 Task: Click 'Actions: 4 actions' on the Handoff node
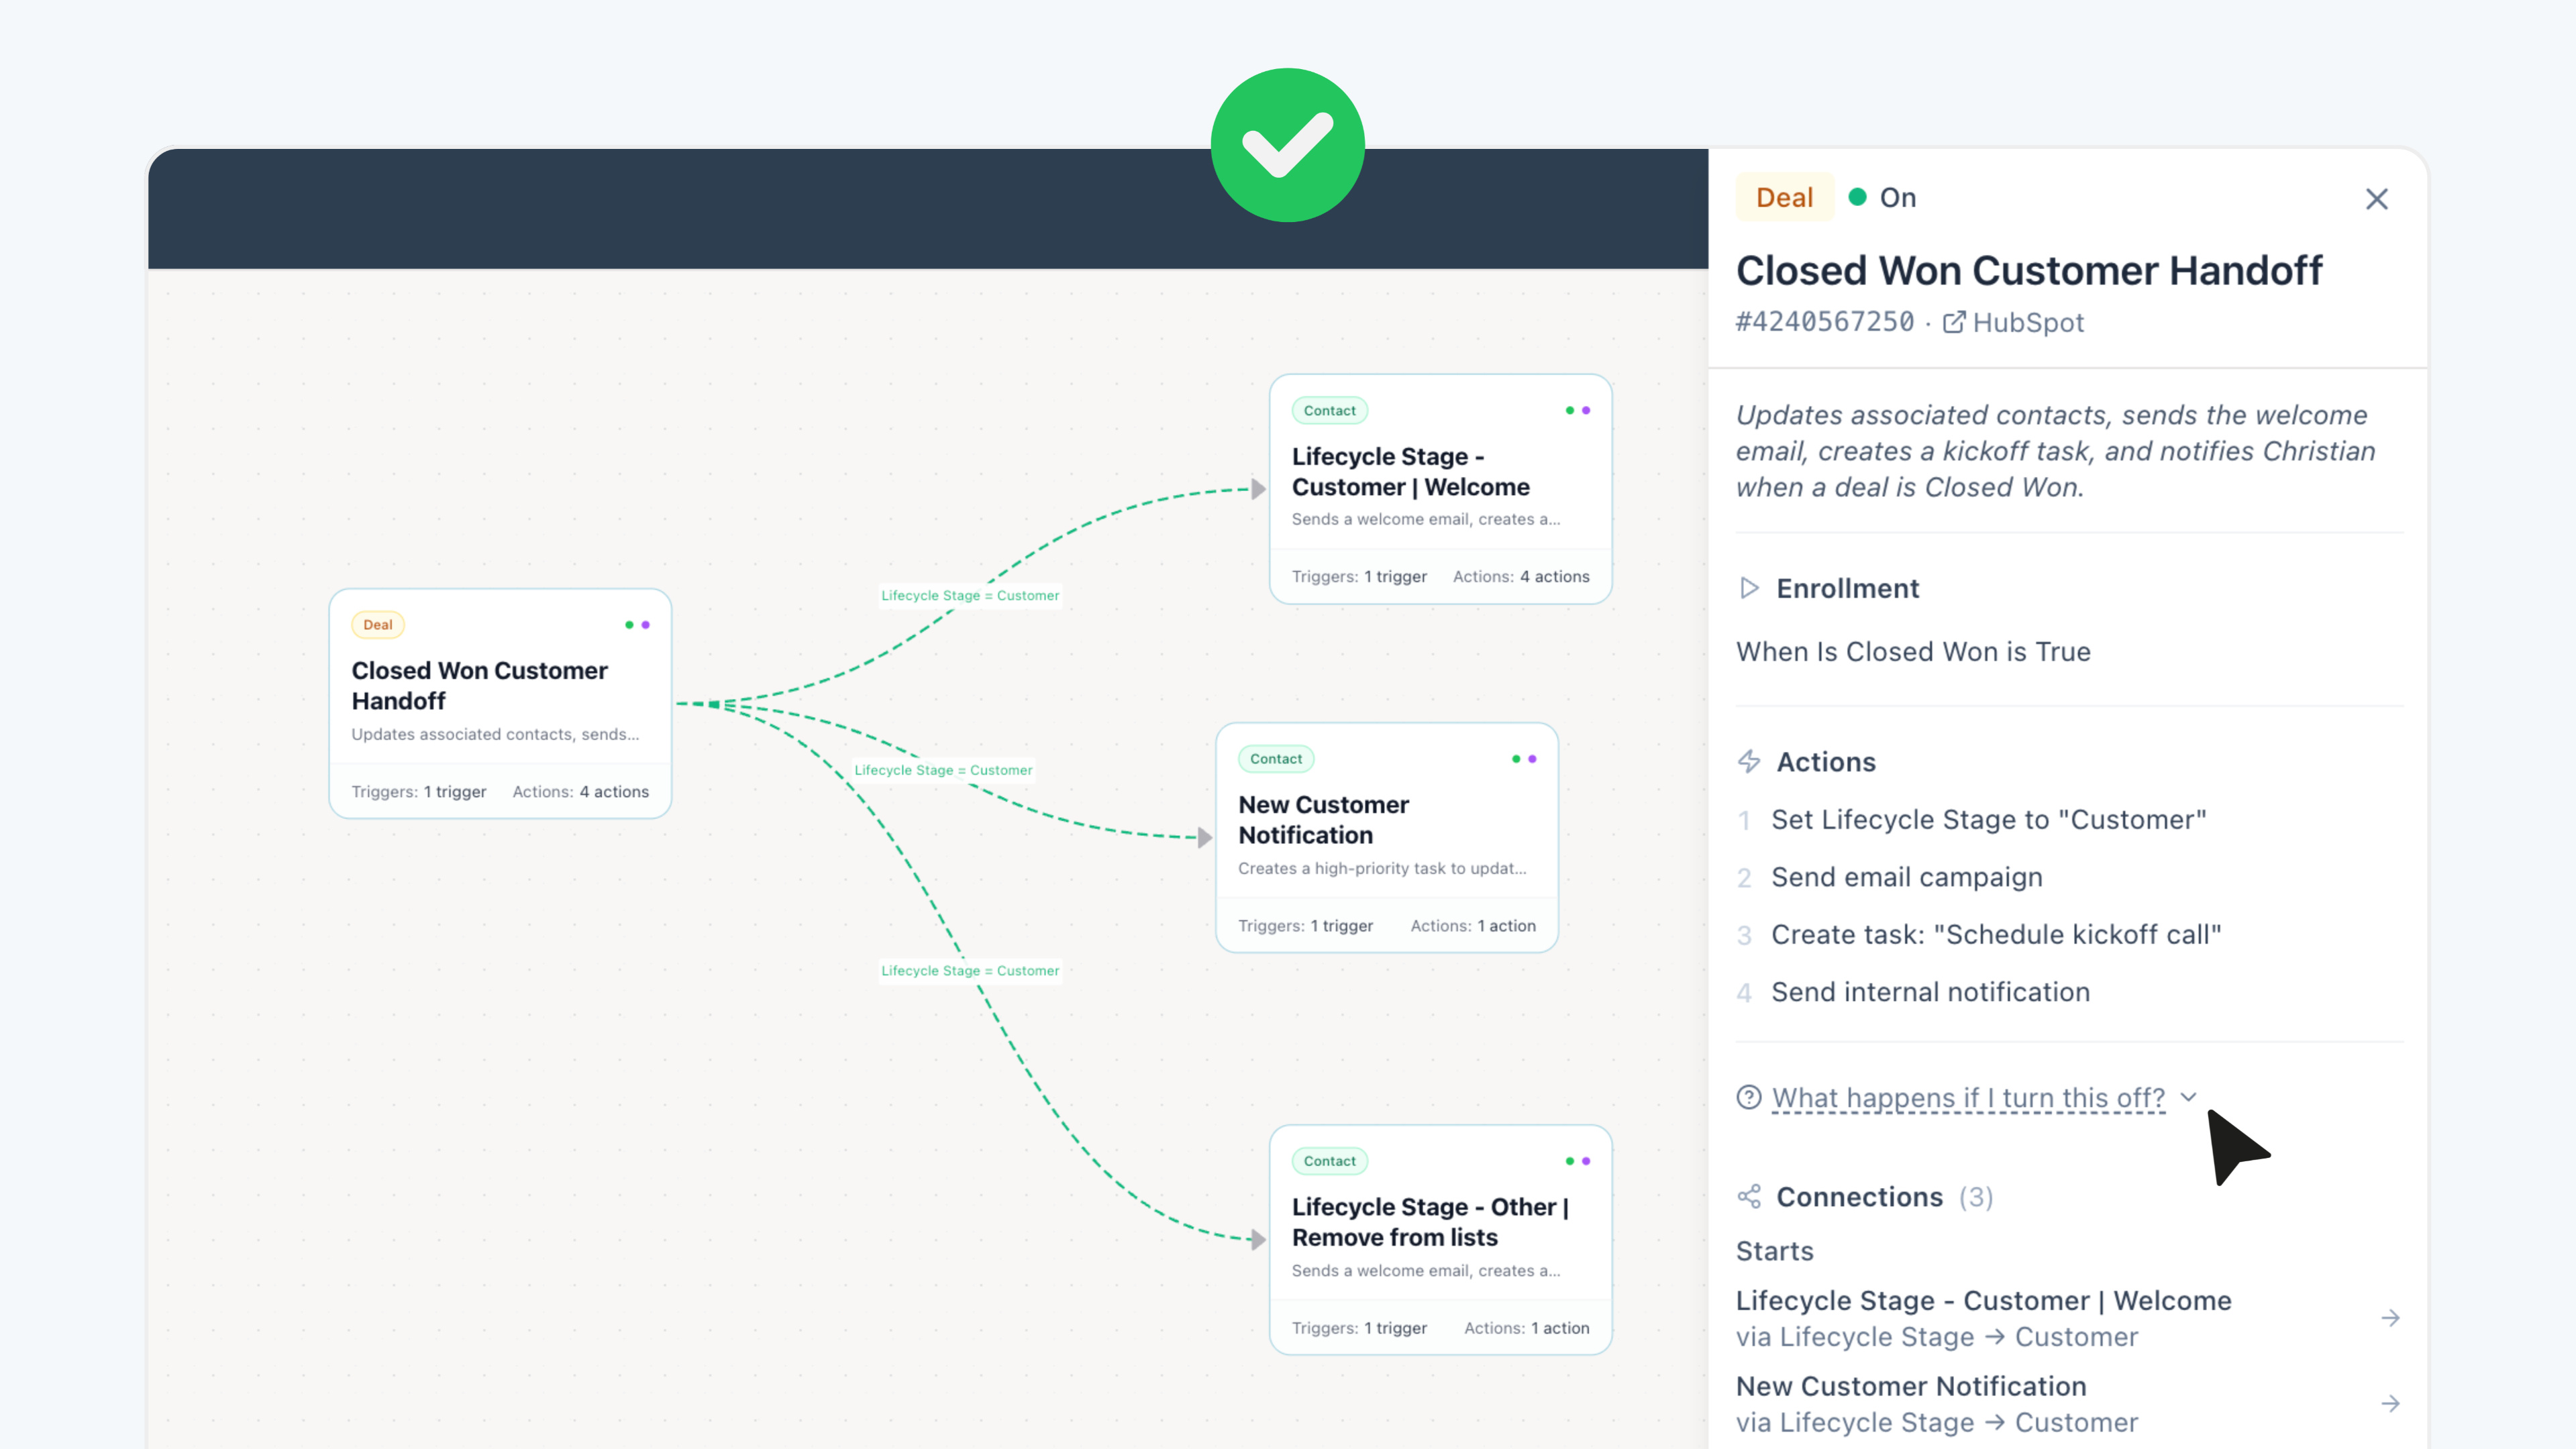pos(580,792)
